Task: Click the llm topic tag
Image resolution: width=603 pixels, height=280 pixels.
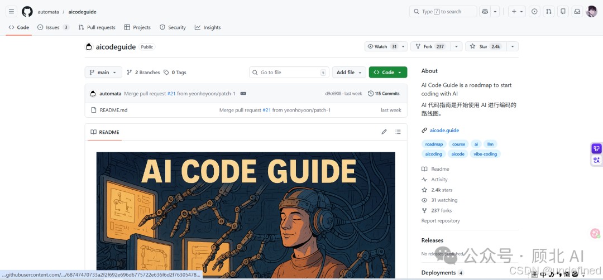Action: coord(490,144)
